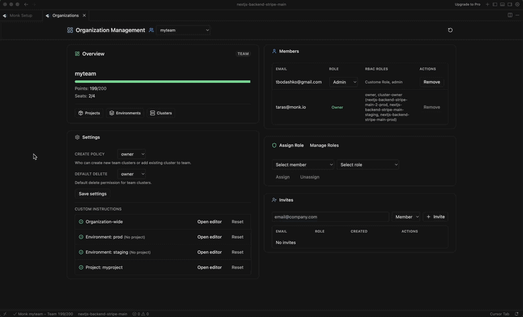Click Save settings button

coord(93,194)
